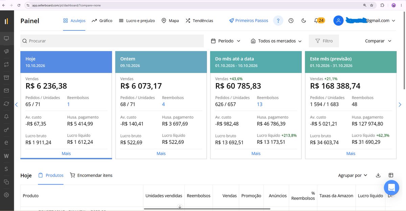Click the repeat arrows sidebar icon
Viewport: 406px width, 211px height.
(x=6, y=64)
